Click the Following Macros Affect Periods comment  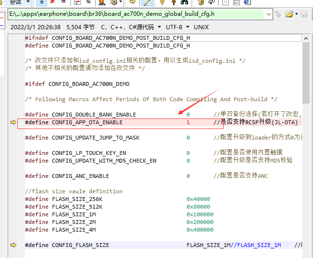tap(151, 99)
